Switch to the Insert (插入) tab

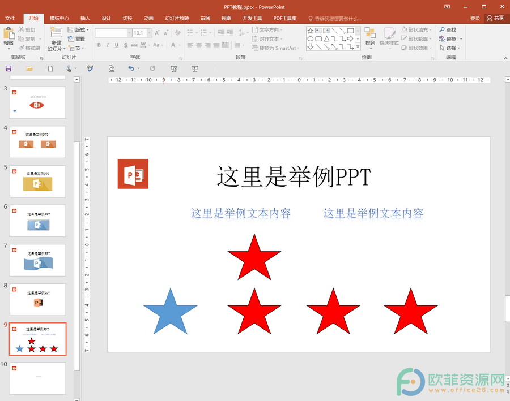pyautogui.click(x=85, y=19)
